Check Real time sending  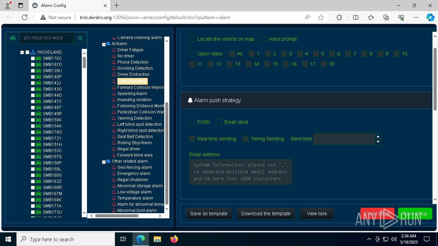click(192, 139)
